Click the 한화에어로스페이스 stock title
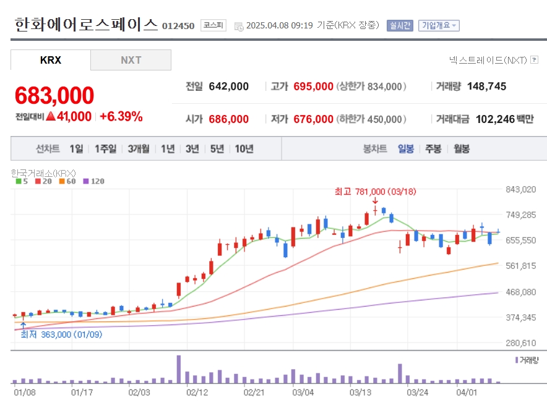The image size is (547, 408). click(x=86, y=25)
